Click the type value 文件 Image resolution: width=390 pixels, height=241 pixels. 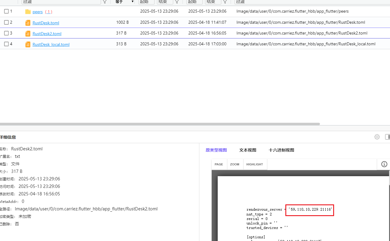point(15,164)
